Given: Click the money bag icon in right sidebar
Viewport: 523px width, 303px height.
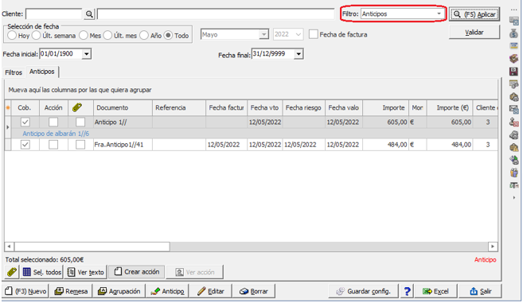Looking at the screenshot, I should pyautogui.click(x=513, y=33).
